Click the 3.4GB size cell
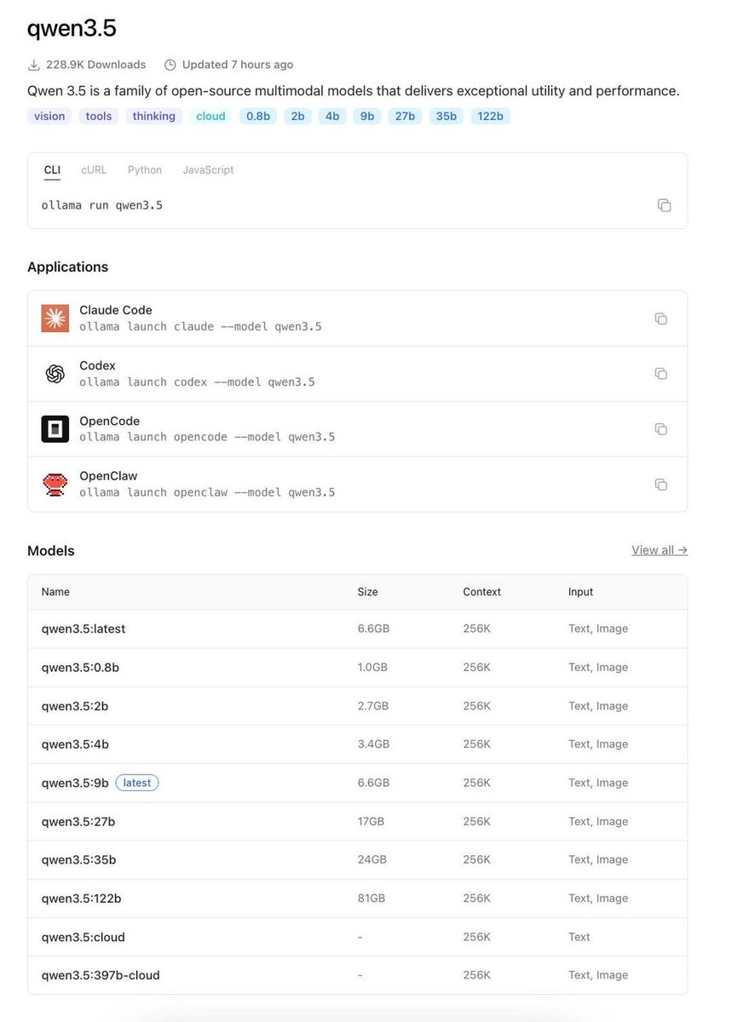Image resolution: width=732 pixels, height=1022 pixels. point(373,744)
